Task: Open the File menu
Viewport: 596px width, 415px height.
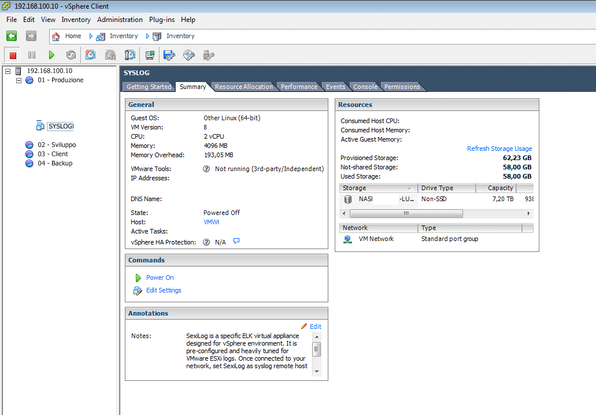Action: 12,20
